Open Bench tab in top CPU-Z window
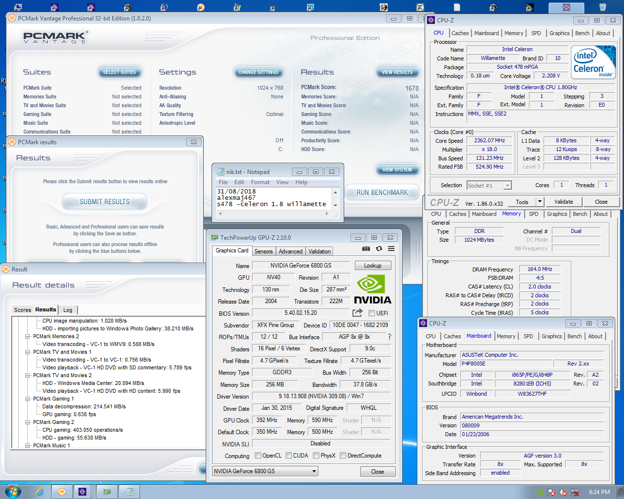Image resolution: width=624 pixels, height=499 pixels. (x=582, y=33)
